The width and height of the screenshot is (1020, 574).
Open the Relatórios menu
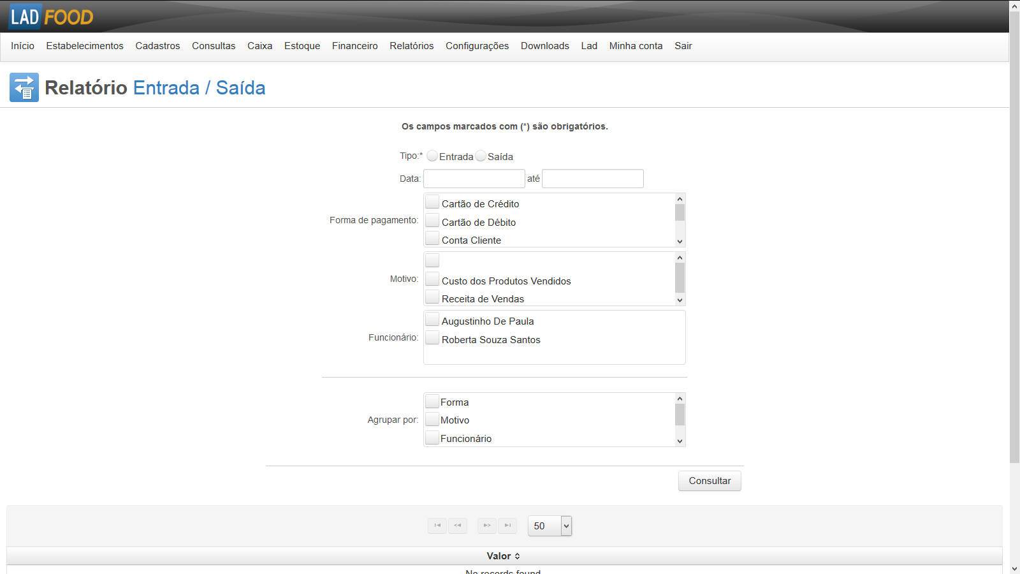point(411,46)
